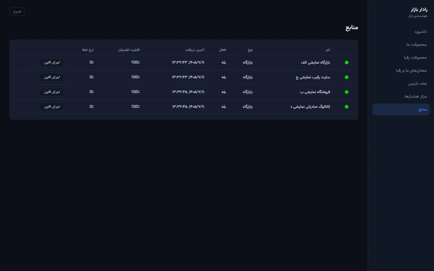Click the last-received time for فروشگاه نمایشی ب

point(188,92)
